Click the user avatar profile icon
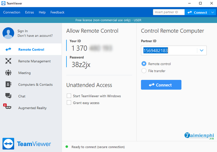 (x=8, y=33)
